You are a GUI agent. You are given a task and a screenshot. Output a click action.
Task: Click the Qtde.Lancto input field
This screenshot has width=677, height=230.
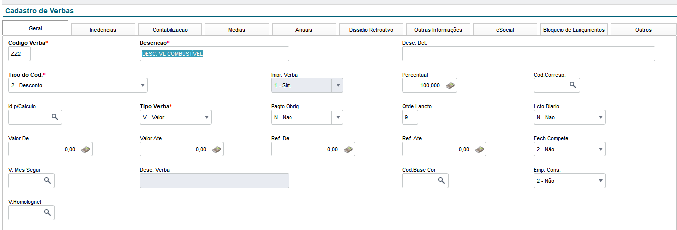pos(410,117)
